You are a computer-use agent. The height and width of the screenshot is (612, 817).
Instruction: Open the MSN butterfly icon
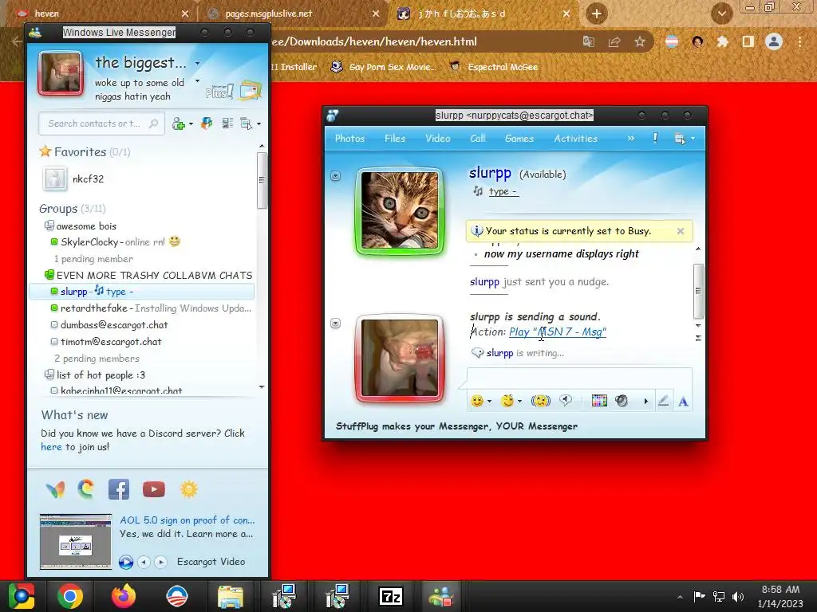pos(55,489)
